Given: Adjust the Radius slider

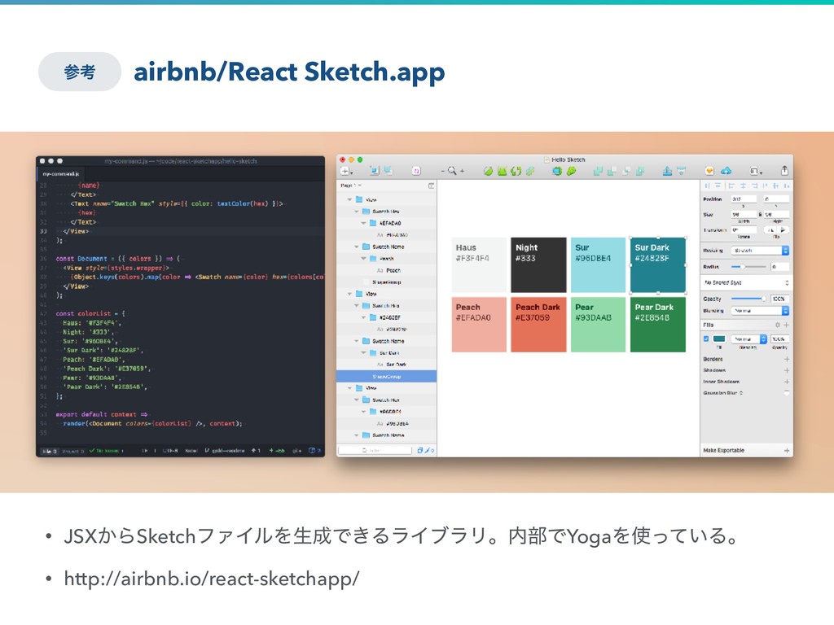Looking at the screenshot, I should click(749, 266).
